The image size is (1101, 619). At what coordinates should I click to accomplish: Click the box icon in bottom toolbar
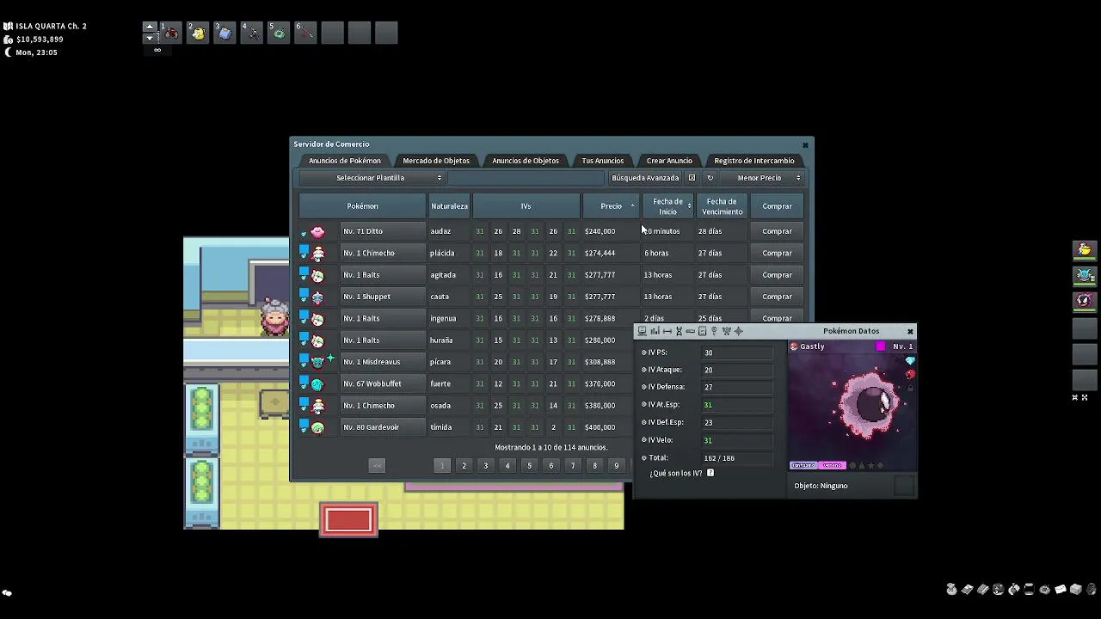point(1075,590)
